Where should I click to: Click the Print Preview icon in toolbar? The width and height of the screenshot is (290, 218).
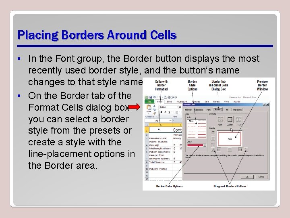point(165,97)
